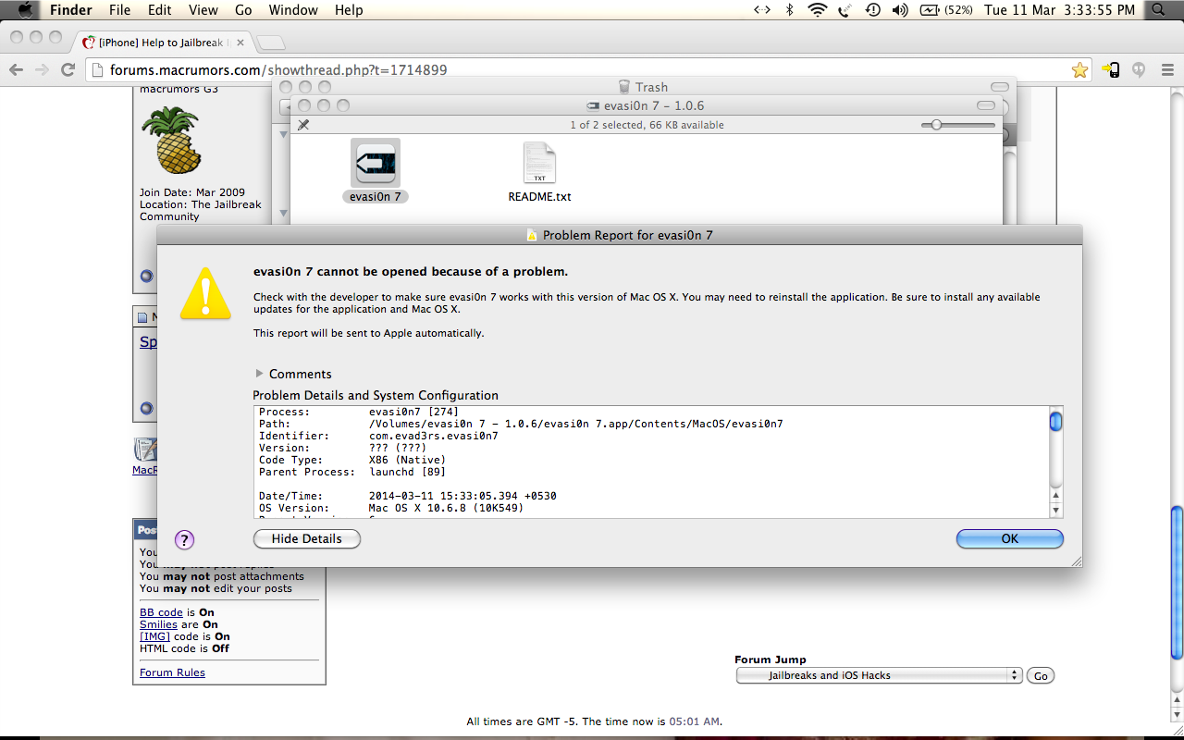Click the menu bar date and time

click(1059, 10)
